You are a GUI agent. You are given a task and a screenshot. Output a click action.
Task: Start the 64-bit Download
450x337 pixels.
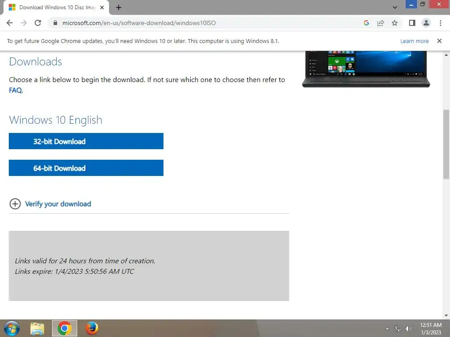pyautogui.click(x=86, y=168)
